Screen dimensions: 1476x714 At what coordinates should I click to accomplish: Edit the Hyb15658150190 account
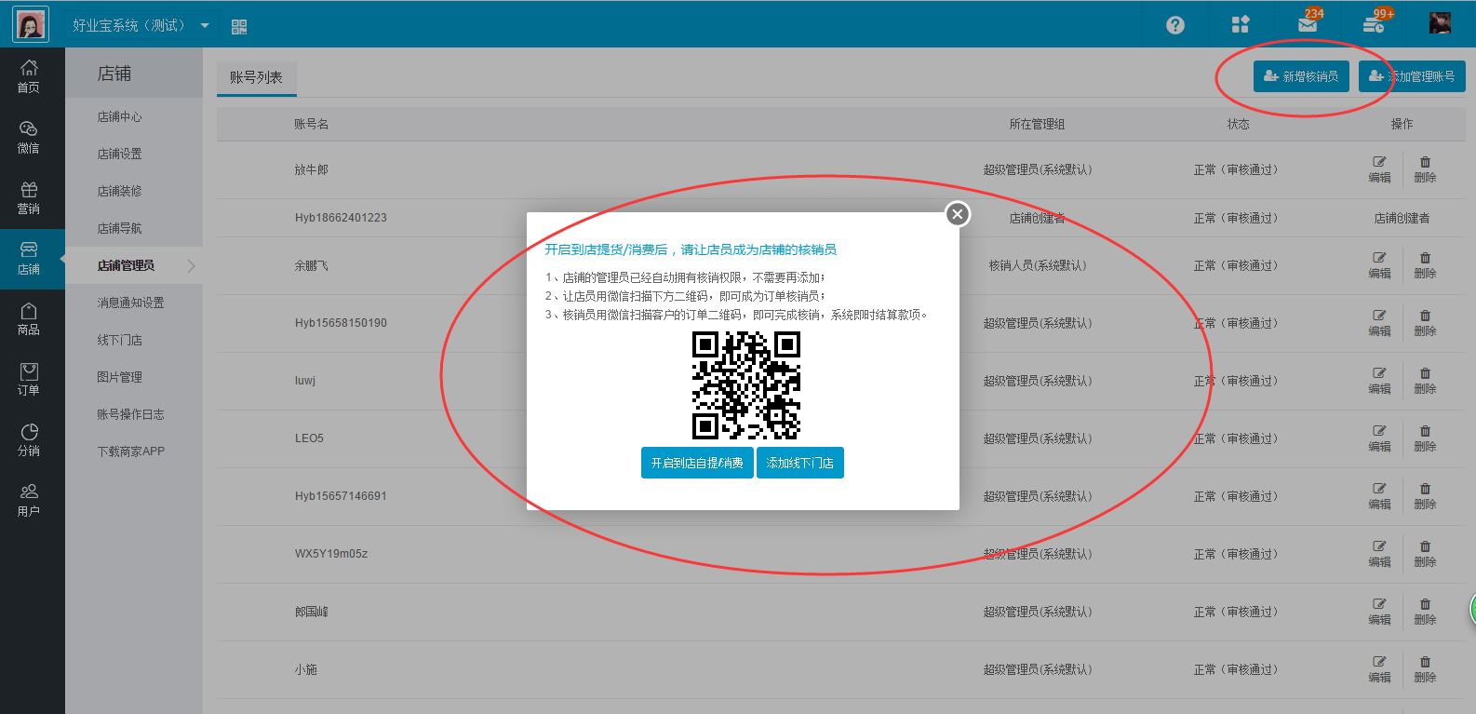pyautogui.click(x=1379, y=323)
